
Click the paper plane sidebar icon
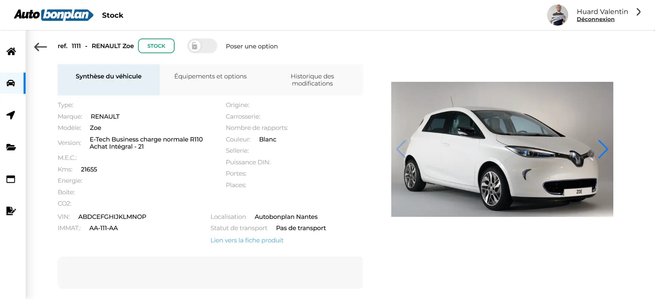(11, 115)
